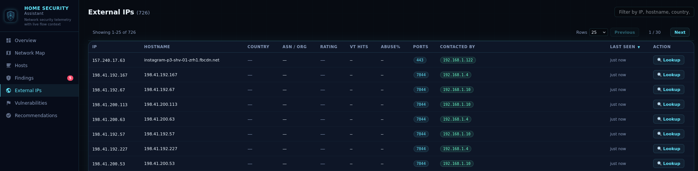Viewport: 698px width, 171px height.
Task: Lookup IP 157.240.17.63
Action: point(668,60)
